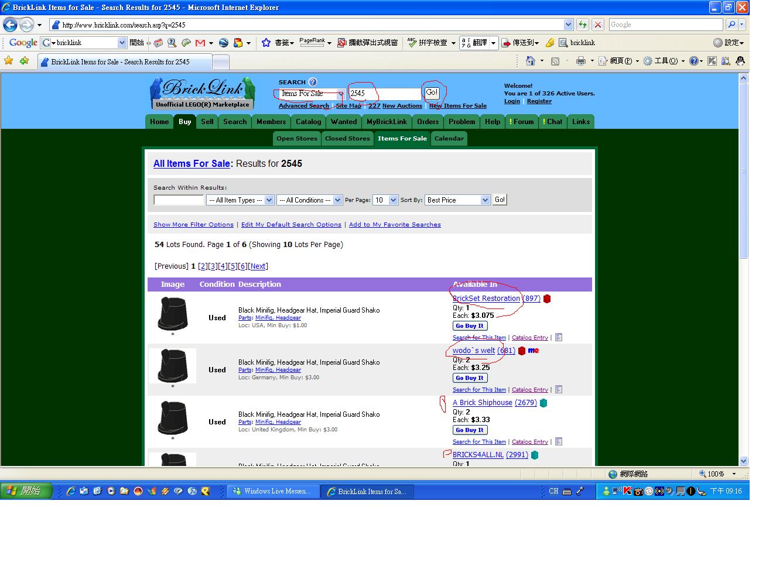
Task: Click the teal feedback icon beside BRICKS4ALL.NL
Action: [535, 455]
